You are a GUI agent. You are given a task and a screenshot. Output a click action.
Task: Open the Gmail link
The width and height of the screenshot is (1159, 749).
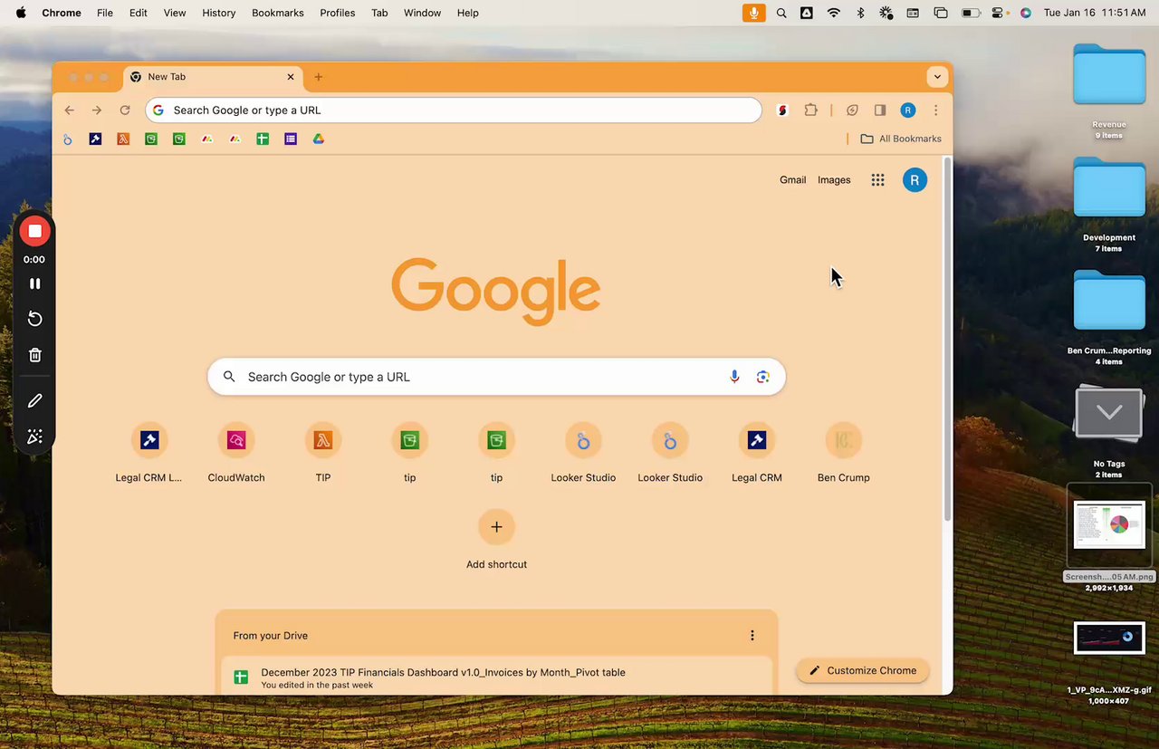click(x=792, y=180)
